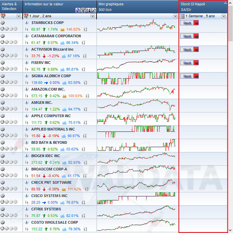Open dropdown arrow under Alertes & Sélection
The height and width of the screenshot is (233, 233).
tap(19, 16)
